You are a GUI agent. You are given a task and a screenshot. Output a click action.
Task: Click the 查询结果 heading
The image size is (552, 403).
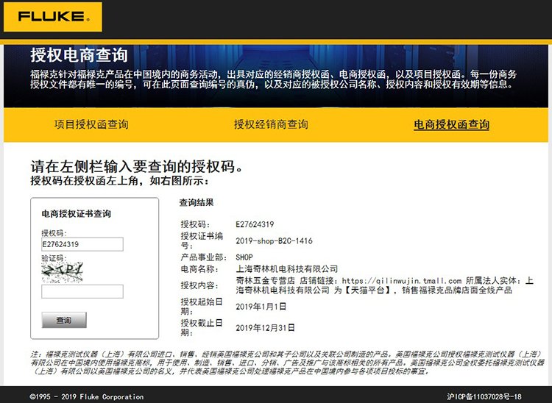pyautogui.click(x=197, y=202)
